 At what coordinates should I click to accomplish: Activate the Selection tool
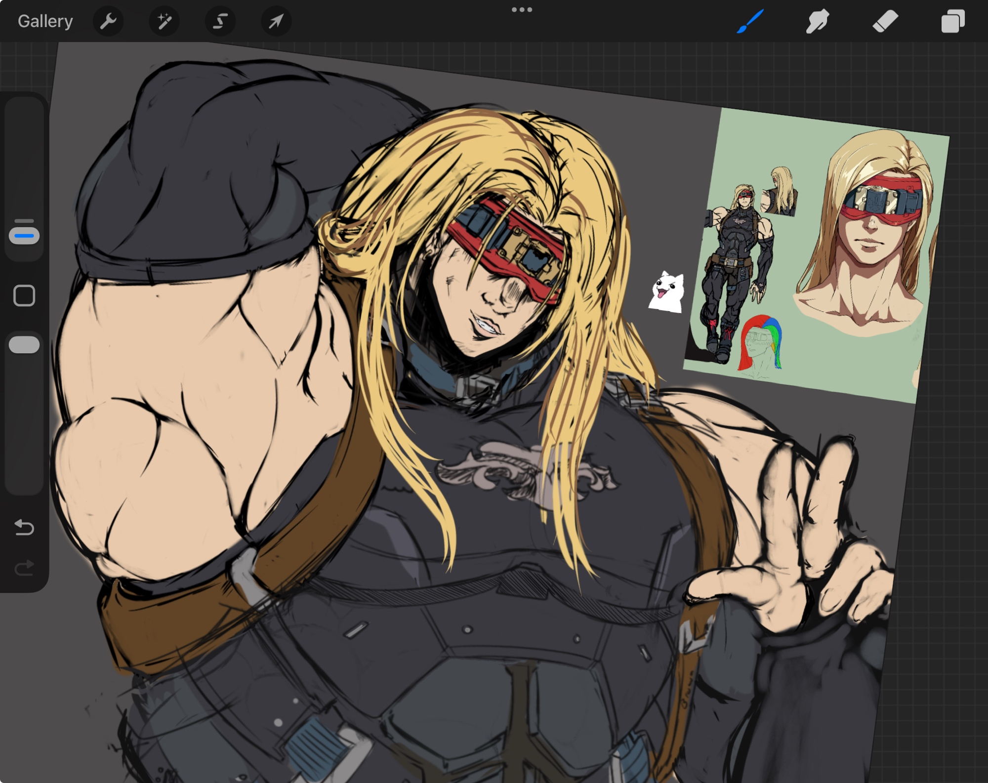coord(220,21)
